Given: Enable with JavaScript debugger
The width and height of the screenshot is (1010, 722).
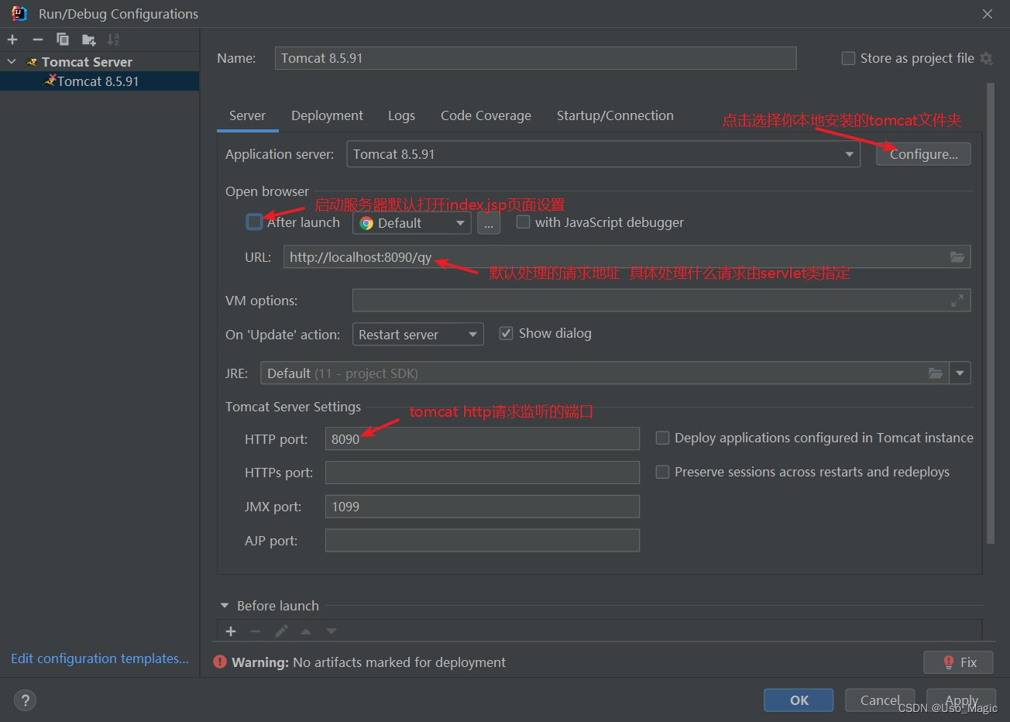Looking at the screenshot, I should click(x=523, y=222).
